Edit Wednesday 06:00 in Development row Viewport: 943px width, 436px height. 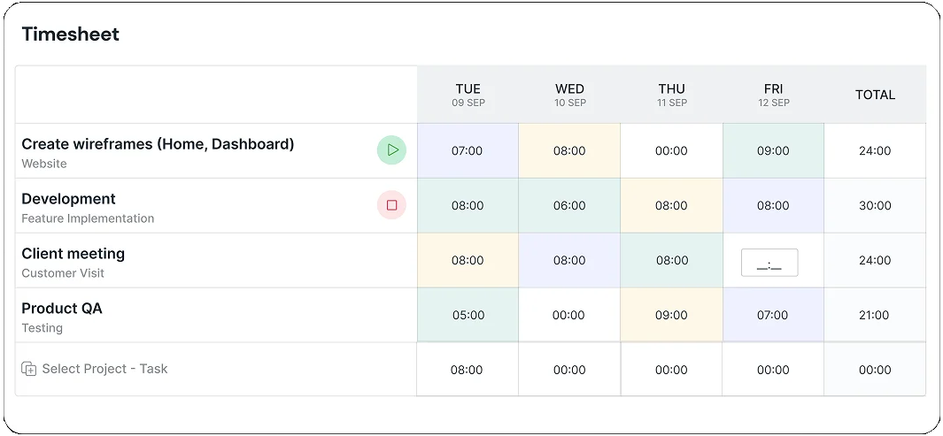569,205
